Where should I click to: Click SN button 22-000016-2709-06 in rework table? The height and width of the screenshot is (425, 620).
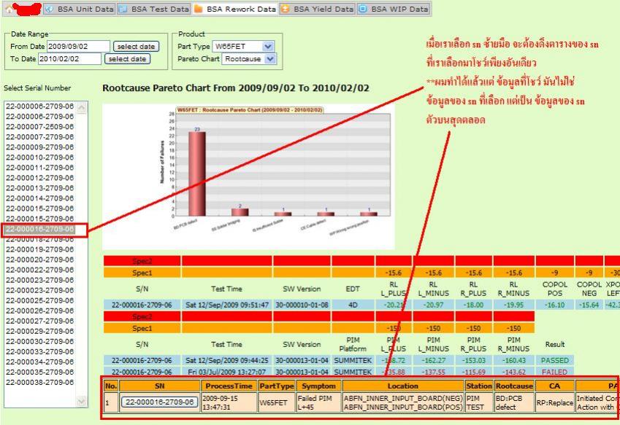(x=160, y=402)
